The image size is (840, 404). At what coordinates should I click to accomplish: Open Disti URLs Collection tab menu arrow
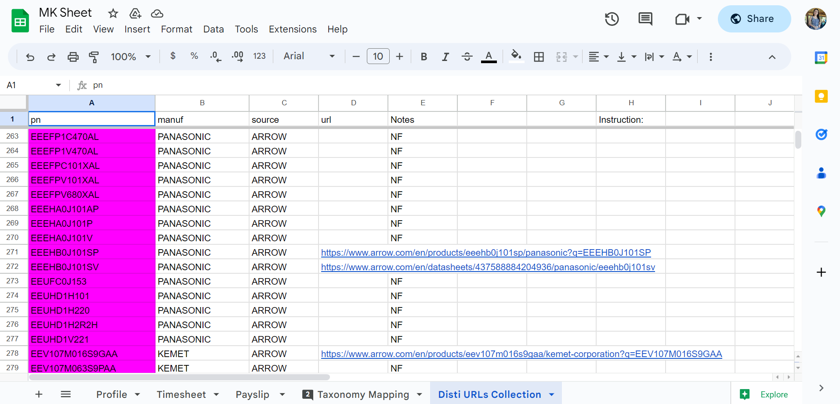pos(551,395)
